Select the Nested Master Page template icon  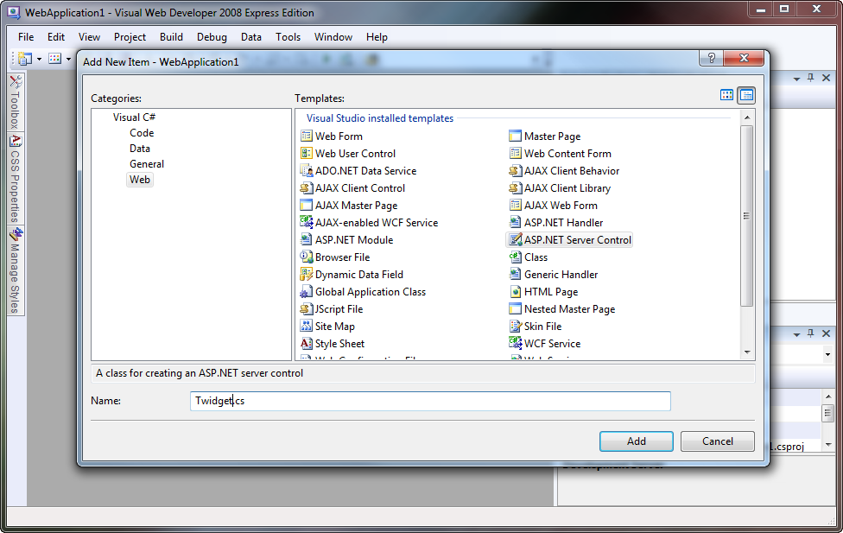[515, 308]
